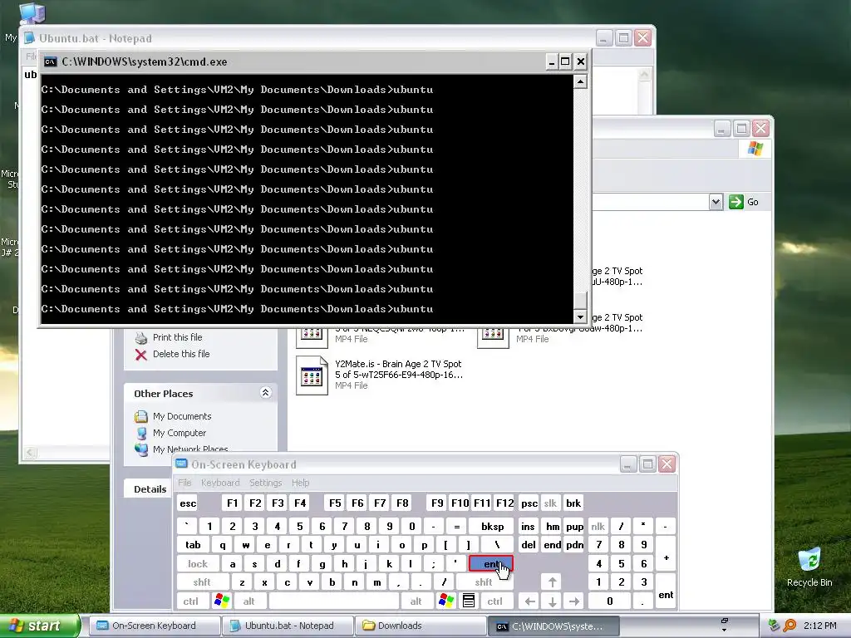
Task: Toggle the slk (scroll lock) key
Action: (x=550, y=503)
